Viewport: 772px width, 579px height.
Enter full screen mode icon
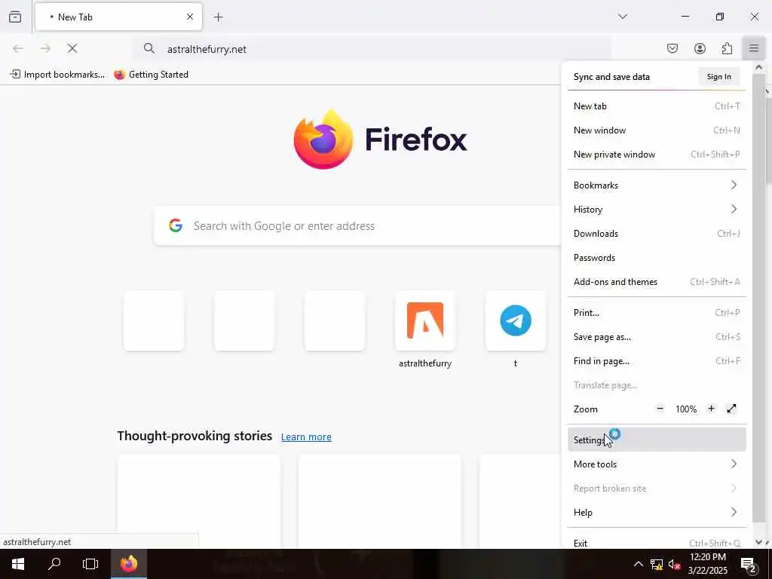[x=731, y=409]
